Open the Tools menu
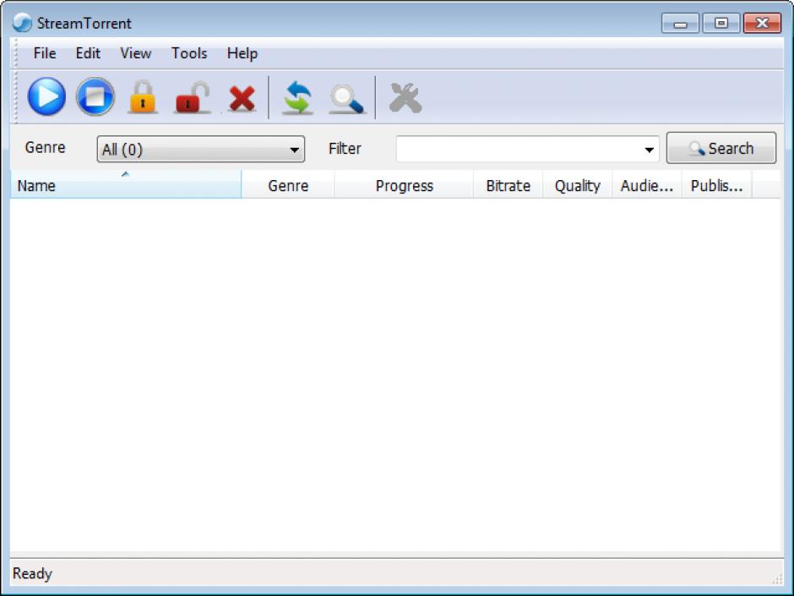The width and height of the screenshot is (794, 596). (189, 53)
